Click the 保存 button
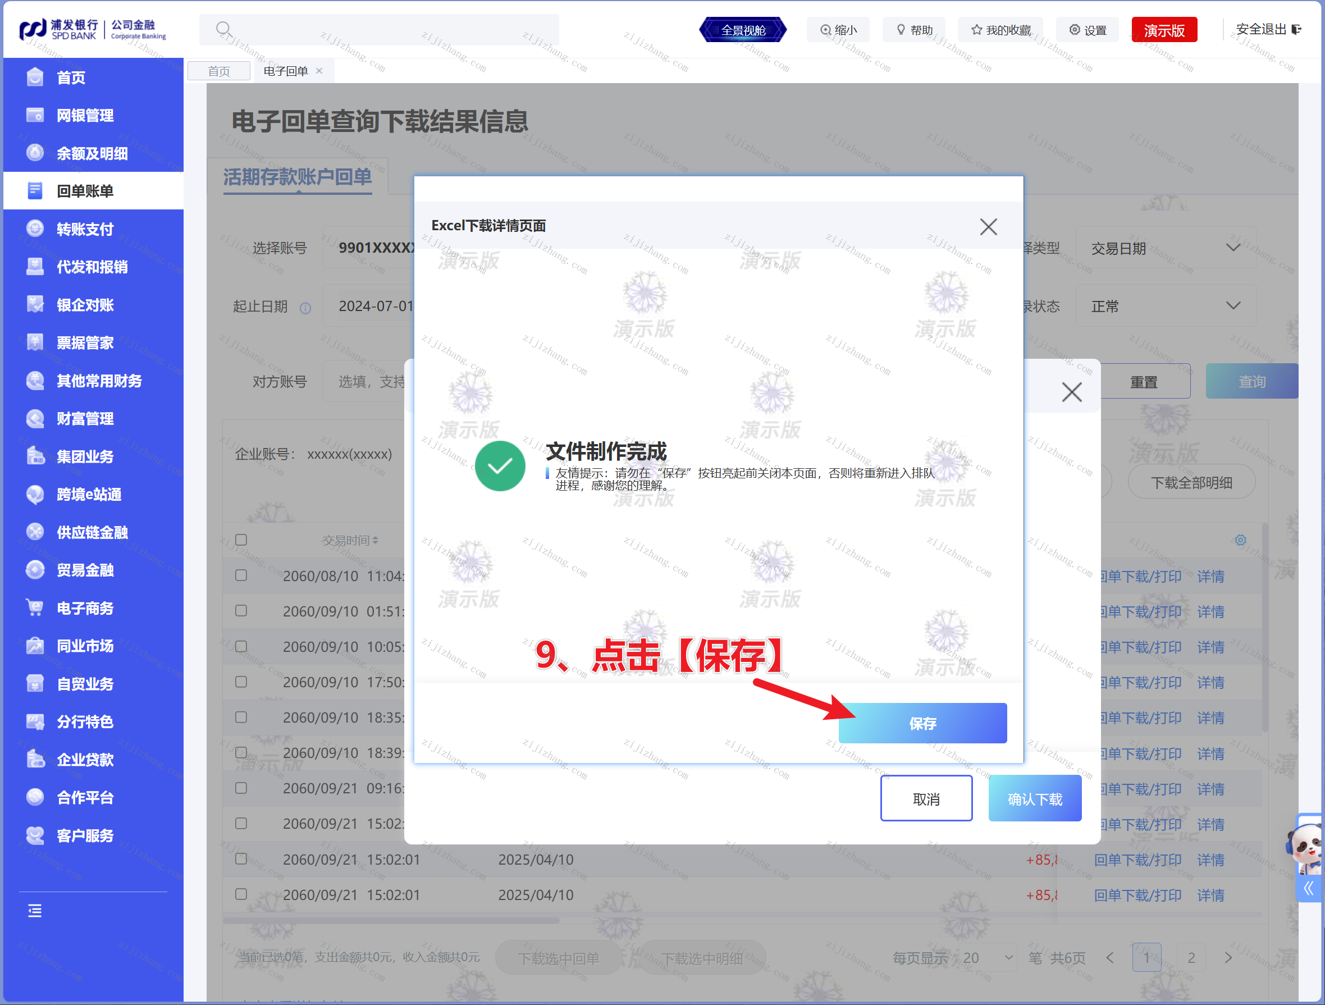Screen dimensions: 1325x1005 point(922,723)
